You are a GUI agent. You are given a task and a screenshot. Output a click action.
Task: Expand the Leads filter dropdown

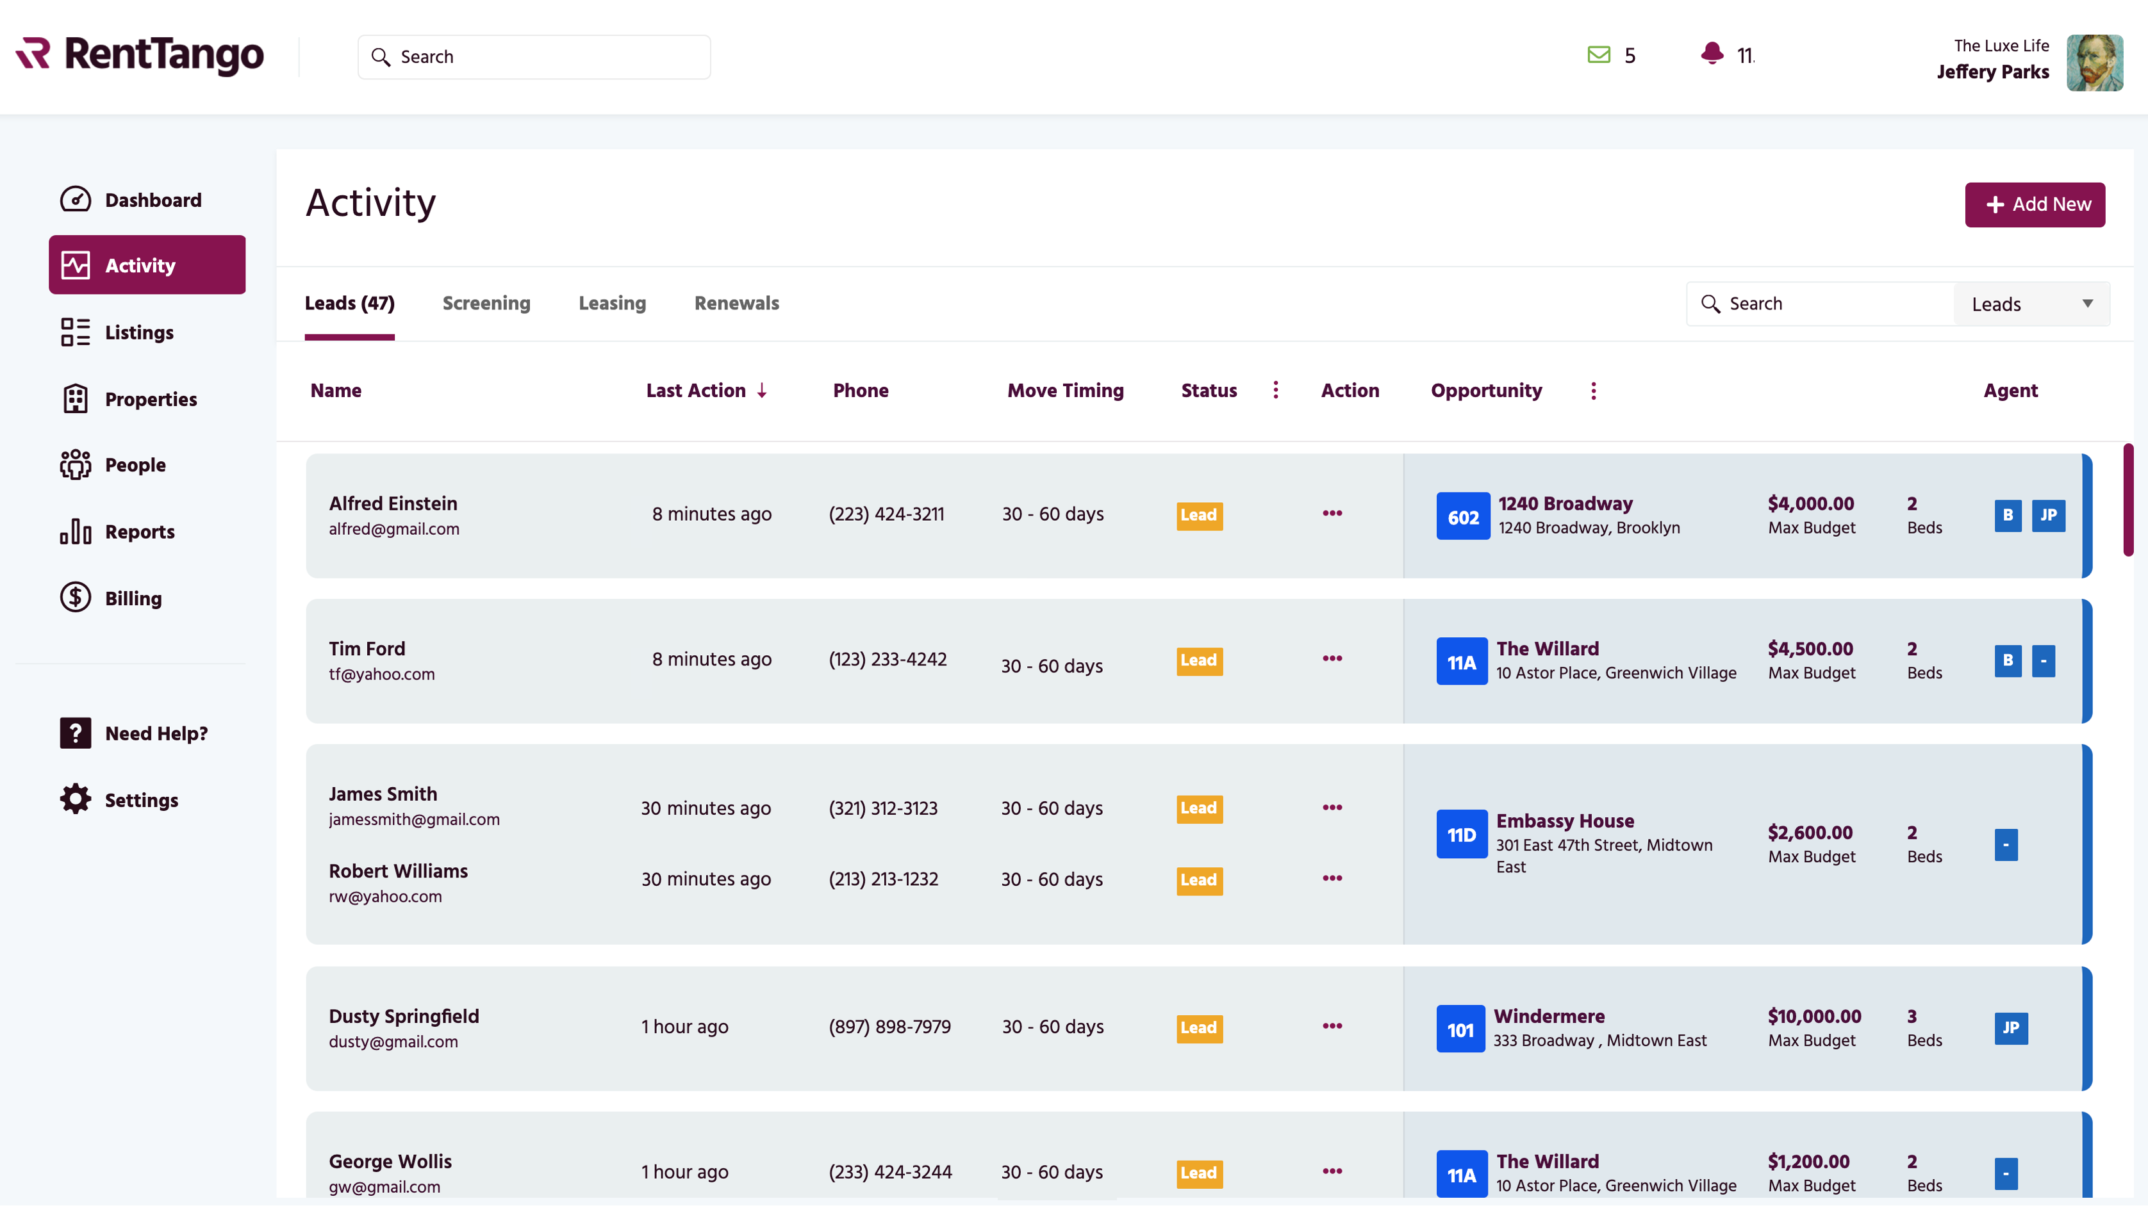coord(2031,304)
